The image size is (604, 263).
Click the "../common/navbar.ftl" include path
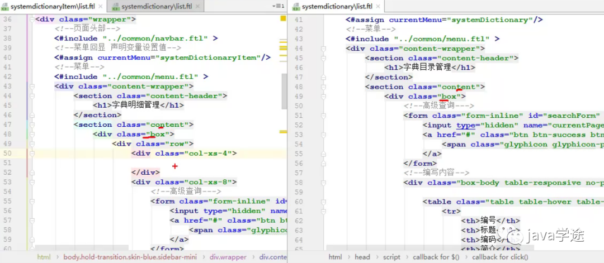[155, 39]
